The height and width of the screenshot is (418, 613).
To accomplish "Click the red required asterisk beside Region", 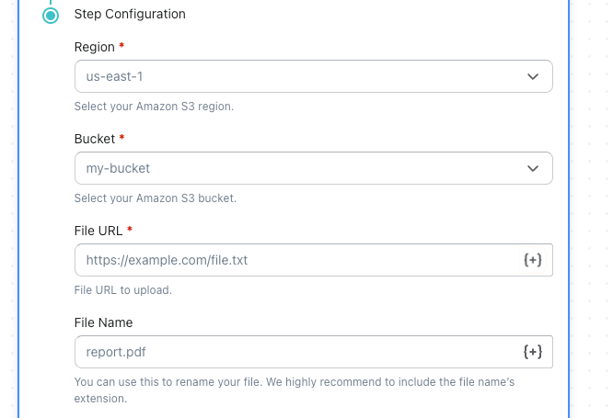I will [x=122, y=46].
